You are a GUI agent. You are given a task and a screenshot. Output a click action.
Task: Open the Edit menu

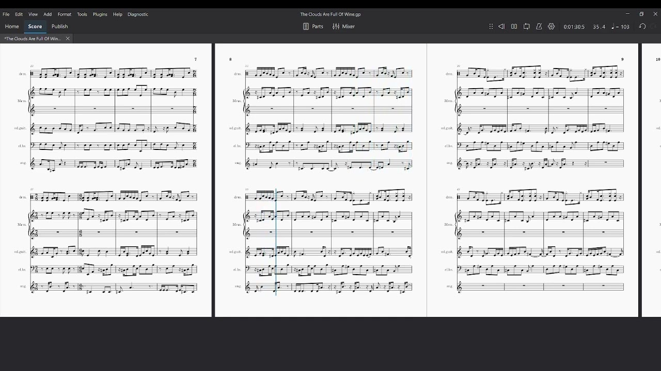click(19, 14)
